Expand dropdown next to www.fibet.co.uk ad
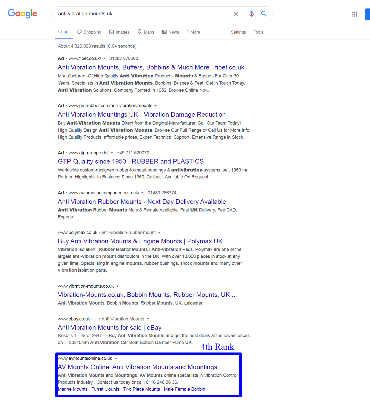This screenshot has width=370, height=403. pyautogui.click(x=104, y=59)
